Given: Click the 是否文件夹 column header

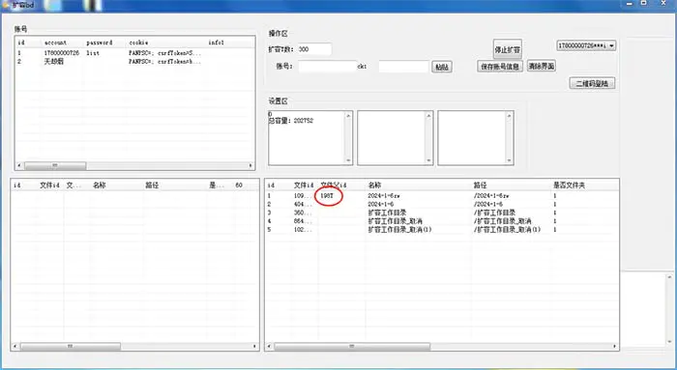Looking at the screenshot, I should (569, 185).
